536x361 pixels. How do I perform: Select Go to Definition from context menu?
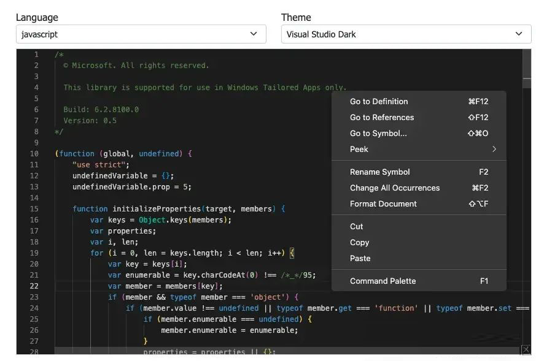(379, 102)
